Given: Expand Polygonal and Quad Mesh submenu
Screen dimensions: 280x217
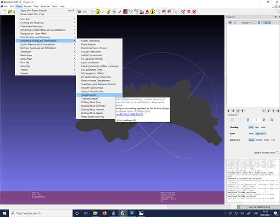Looking at the screenshot, I should (x=46, y=33).
